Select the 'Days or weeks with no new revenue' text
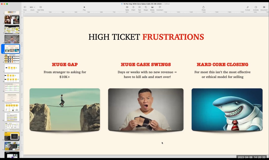Viewport: 269px width, 160px height. [x=147, y=74]
